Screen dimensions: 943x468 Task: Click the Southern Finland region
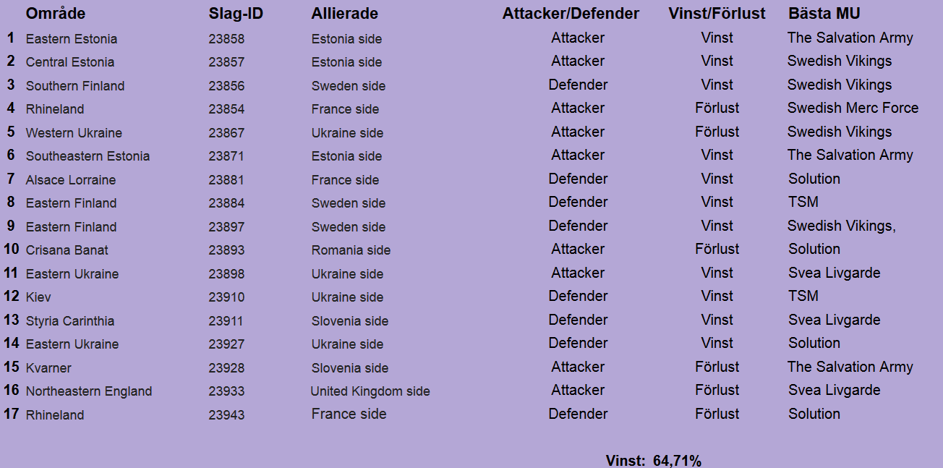coord(75,86)
